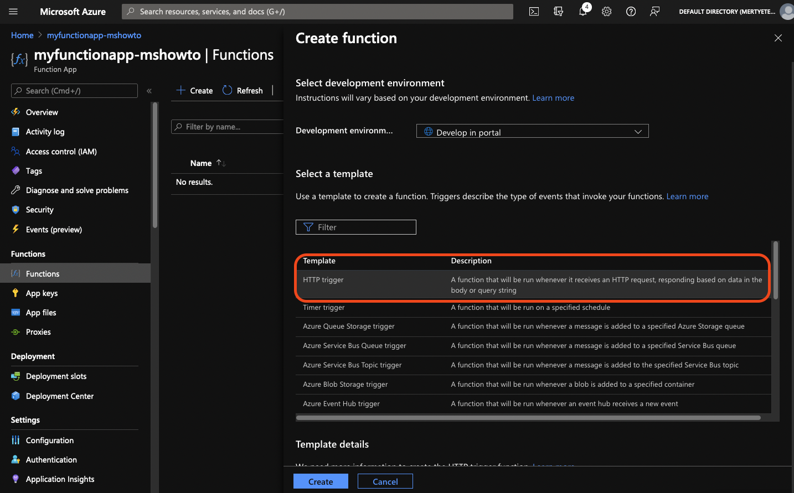The width and height of the screenshot is (794, 493).
Task: Click the Deployment slots icon
Action: (x=16, y=376)
